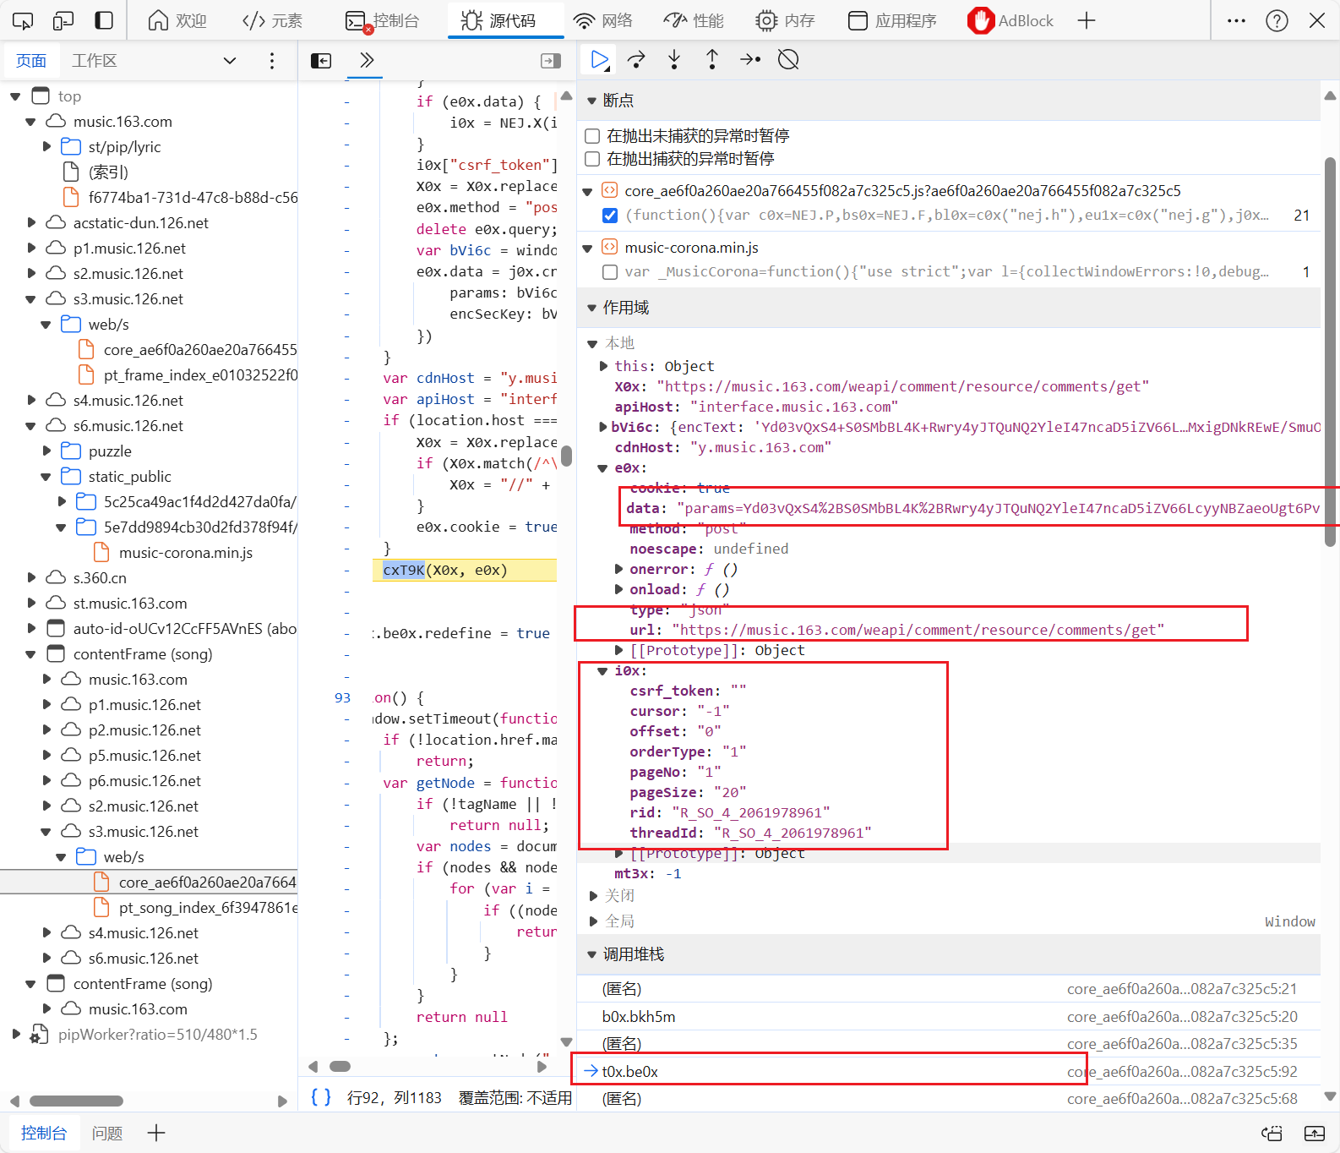Add a drawer tool with plus icon
1340x1153 pixels.
coord(156,1133)
